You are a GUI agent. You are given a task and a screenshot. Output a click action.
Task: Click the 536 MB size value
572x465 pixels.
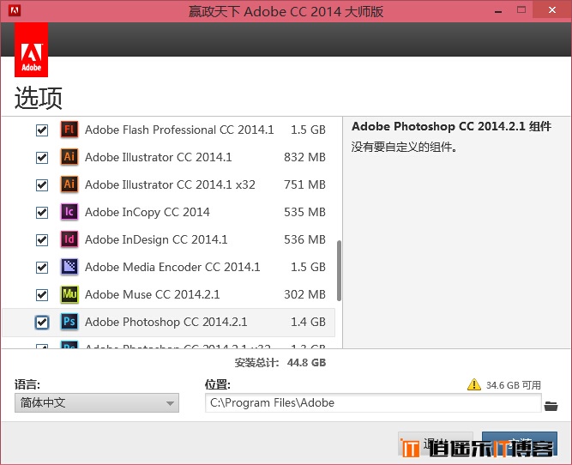point(305,239)
